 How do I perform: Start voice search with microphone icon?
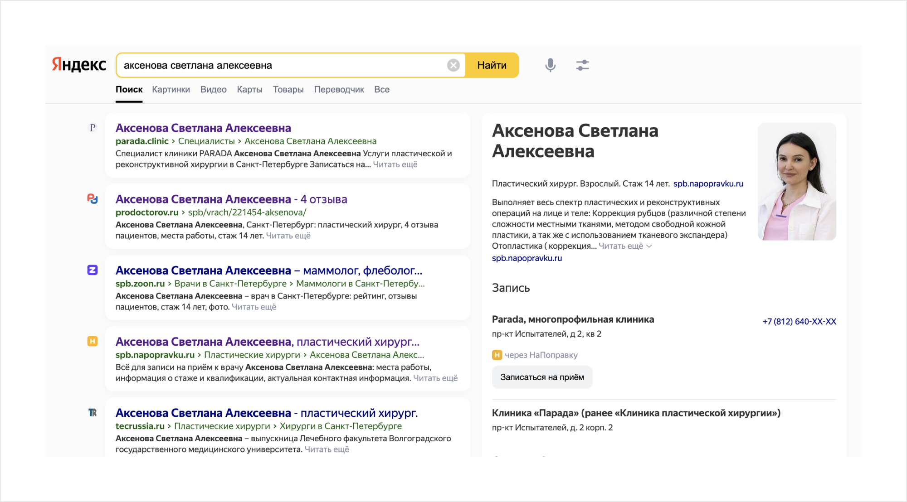click(550, 65)
